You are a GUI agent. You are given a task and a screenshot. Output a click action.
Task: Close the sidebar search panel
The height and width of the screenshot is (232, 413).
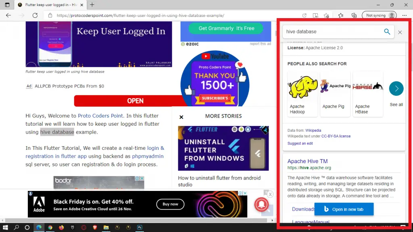pos(400,32)
